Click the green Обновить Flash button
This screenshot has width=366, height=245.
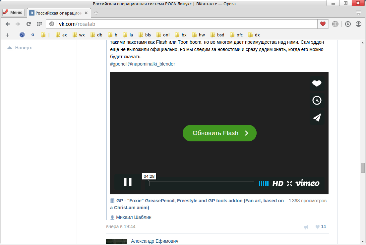pos(219,133)
